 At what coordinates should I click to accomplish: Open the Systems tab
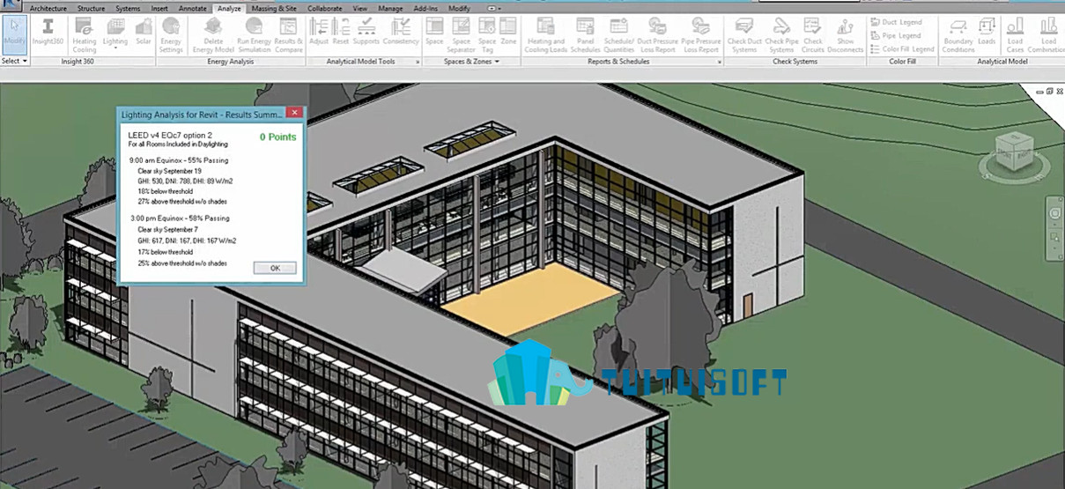[x=129, y=8]
